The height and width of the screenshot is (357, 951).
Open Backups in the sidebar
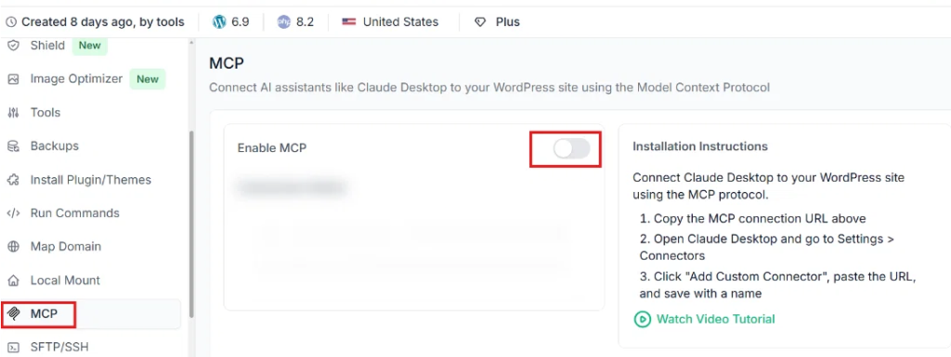pos(54,146)
